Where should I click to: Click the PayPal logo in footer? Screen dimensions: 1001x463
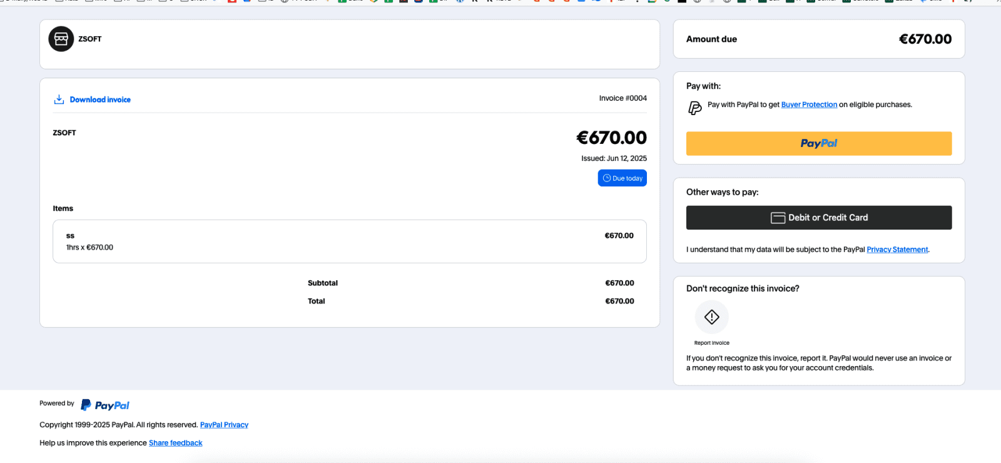coord(105,405)
